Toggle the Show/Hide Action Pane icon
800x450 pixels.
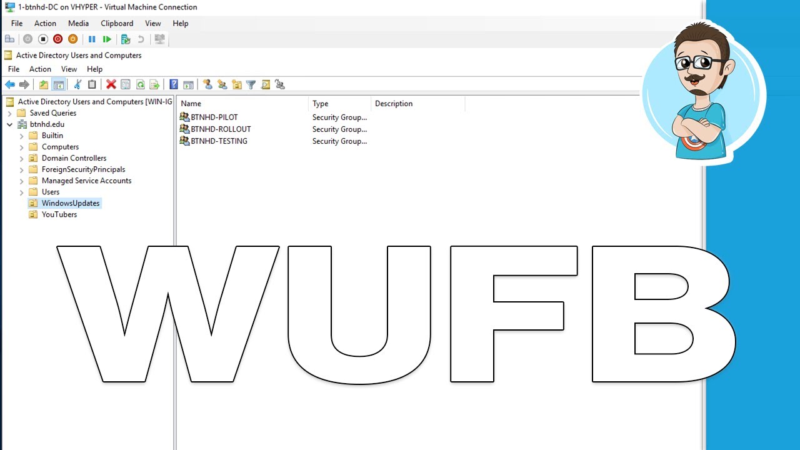(188, 84)
